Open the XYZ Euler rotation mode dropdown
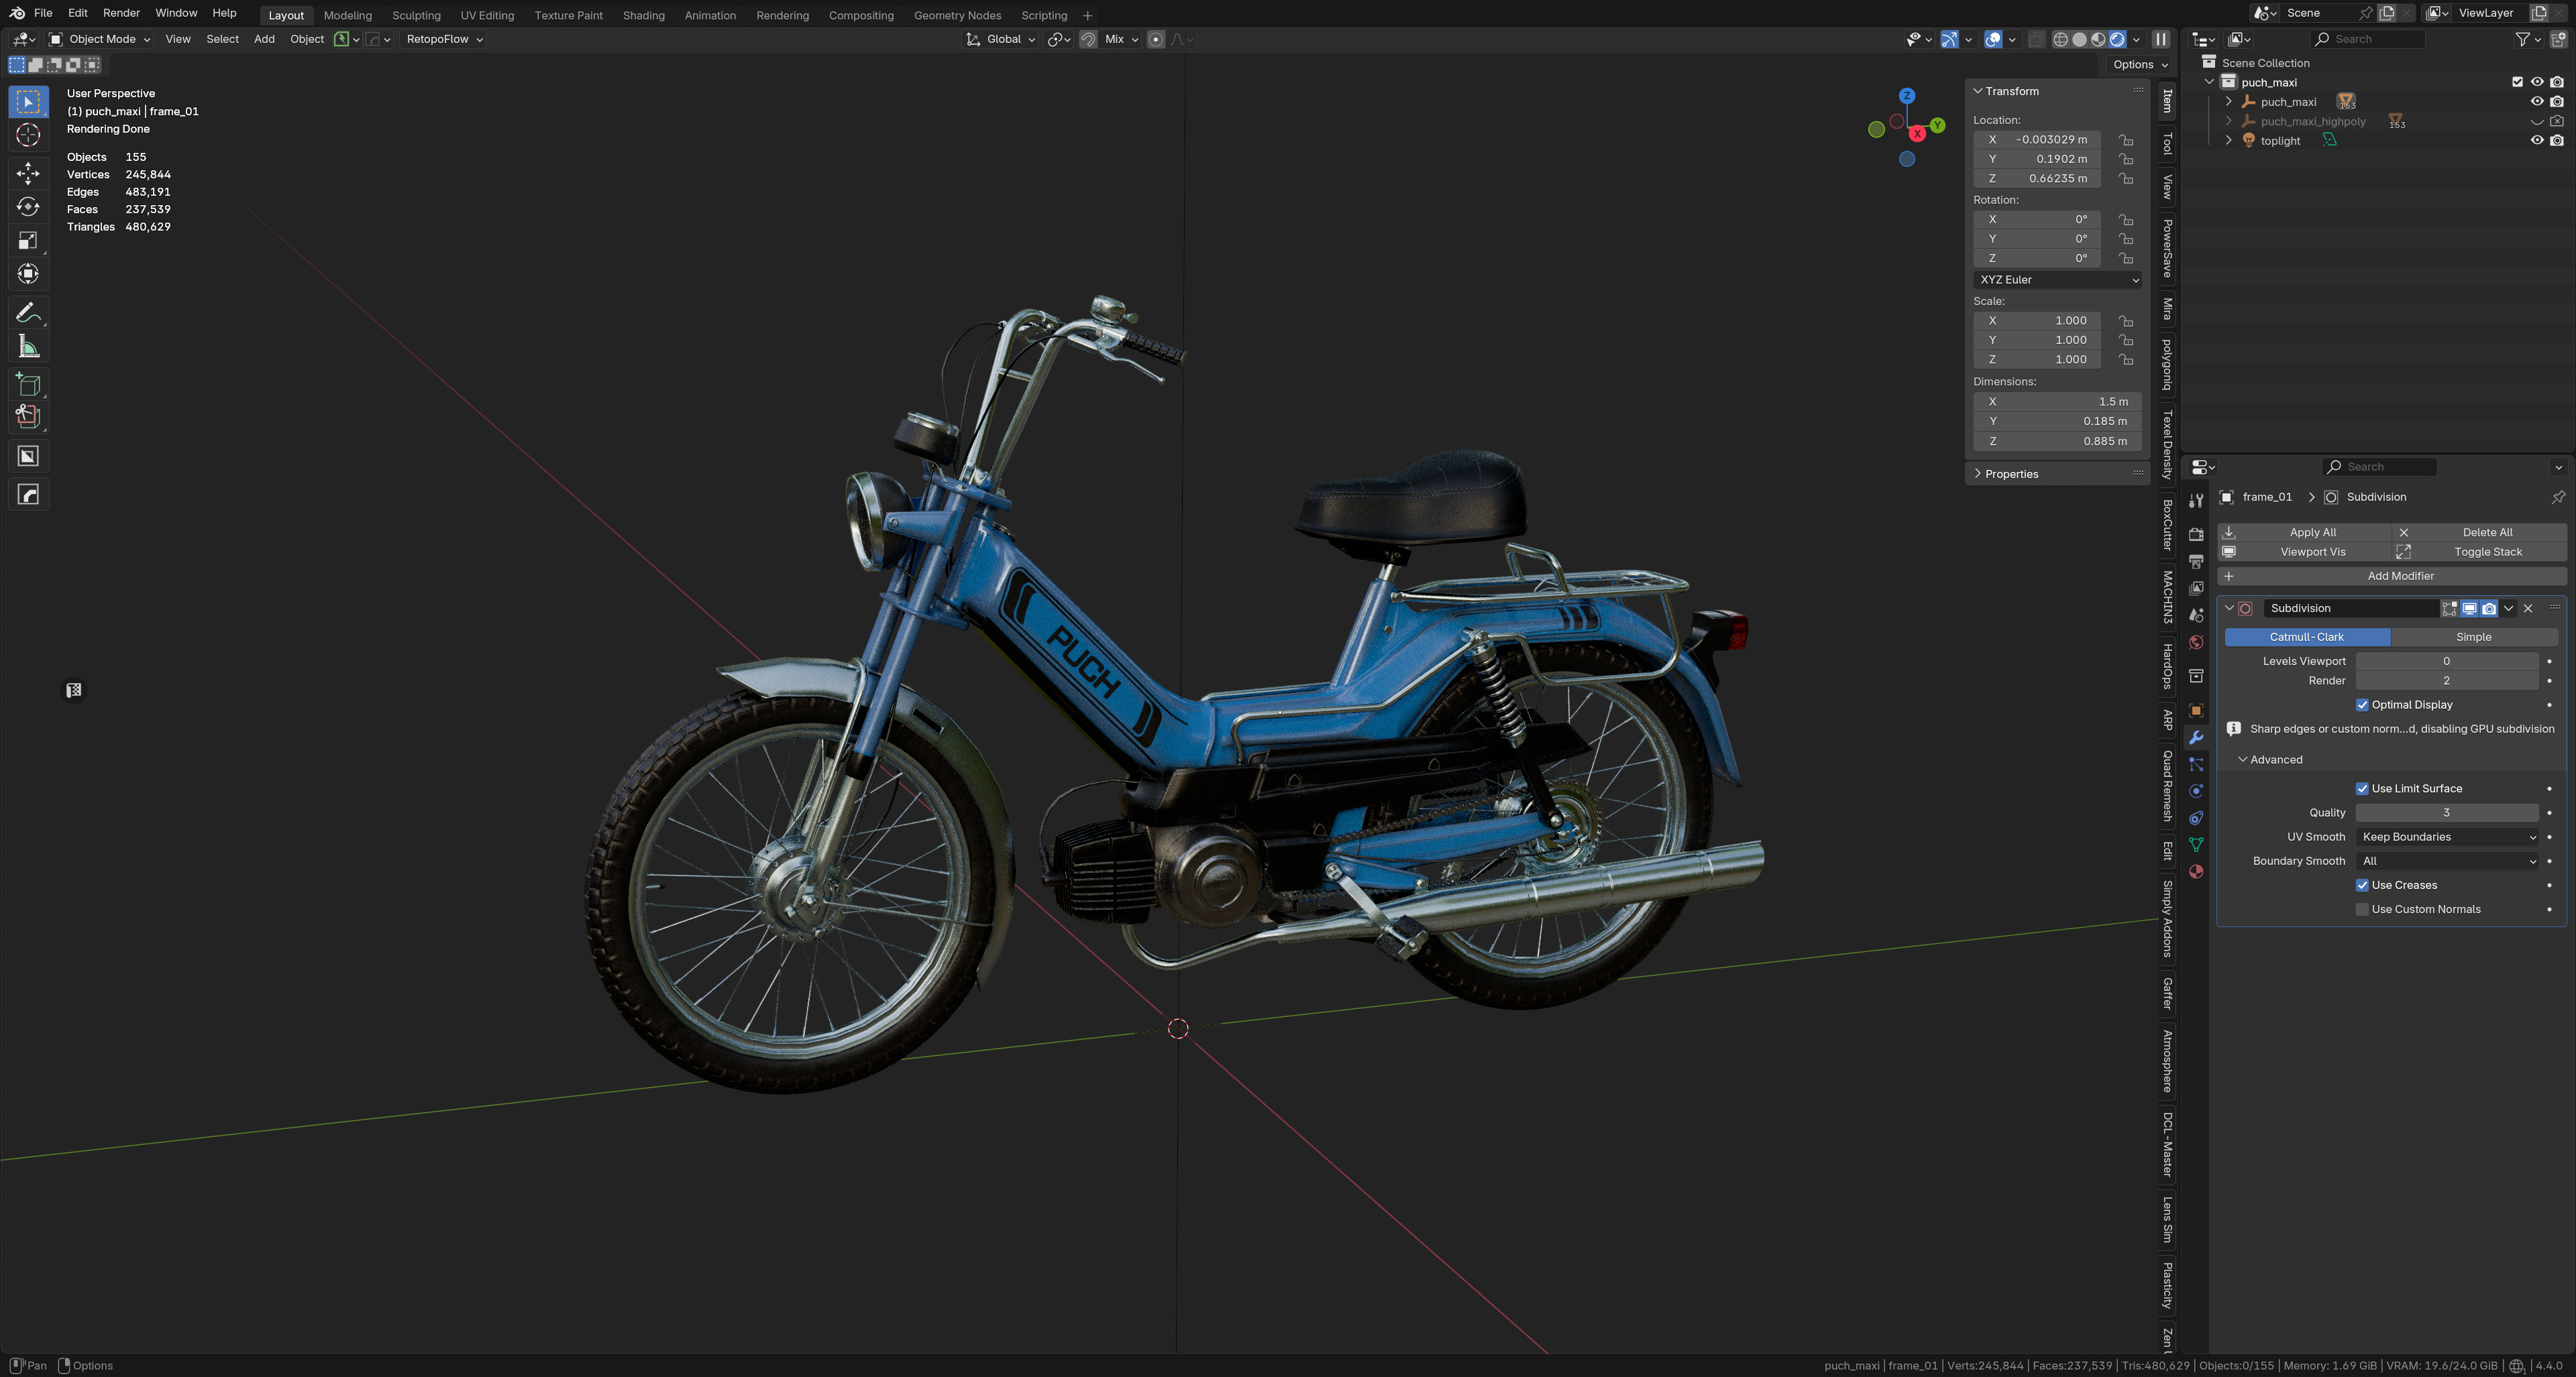2576x1377 pixels. pos(2057,280)
